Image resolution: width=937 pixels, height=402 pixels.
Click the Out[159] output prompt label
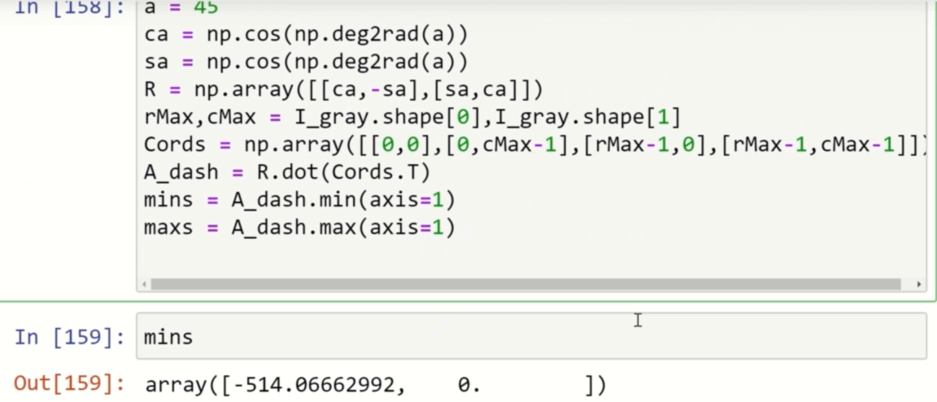click(69, 384)
